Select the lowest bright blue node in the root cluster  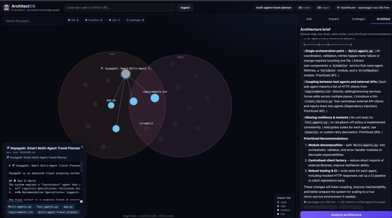116,129
